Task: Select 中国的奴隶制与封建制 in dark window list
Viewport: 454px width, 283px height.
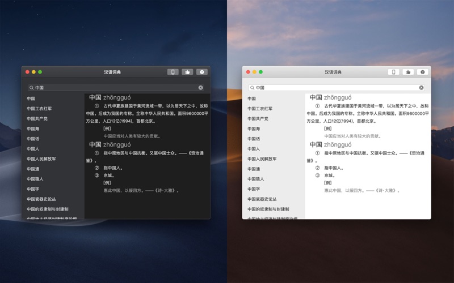Action: pos(48,209)
